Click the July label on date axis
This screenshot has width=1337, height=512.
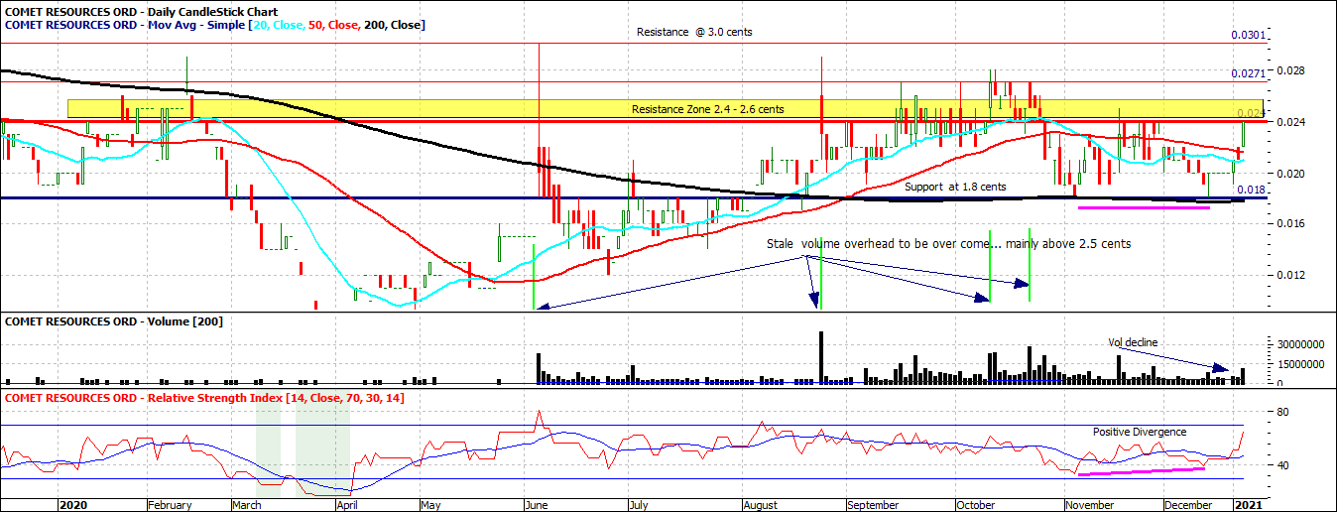click(641, 505)
